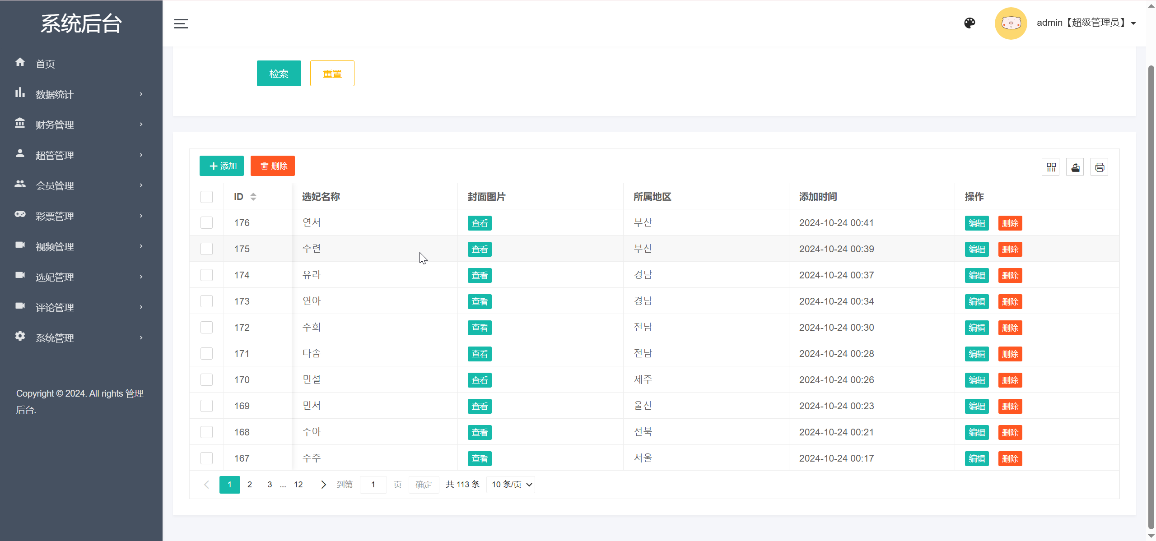Viewport: 1156px width, 541px height.
Task: Click the page number input field
Action: (373, 484)
